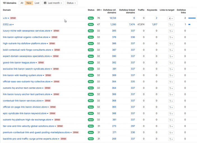Open links-to-target dropdown showing 4 for u.to
Image resolution: width=197 pixels, height=143 pixels.
point(171,18)
